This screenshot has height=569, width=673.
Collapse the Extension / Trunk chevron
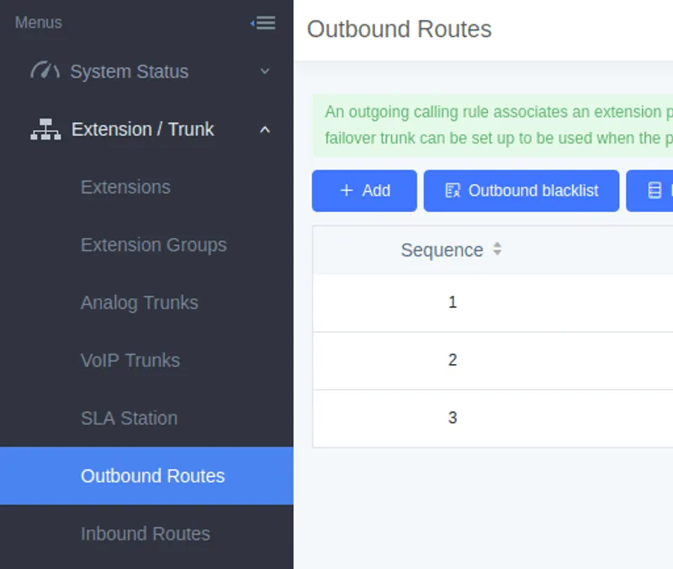(x=265, y=129)
